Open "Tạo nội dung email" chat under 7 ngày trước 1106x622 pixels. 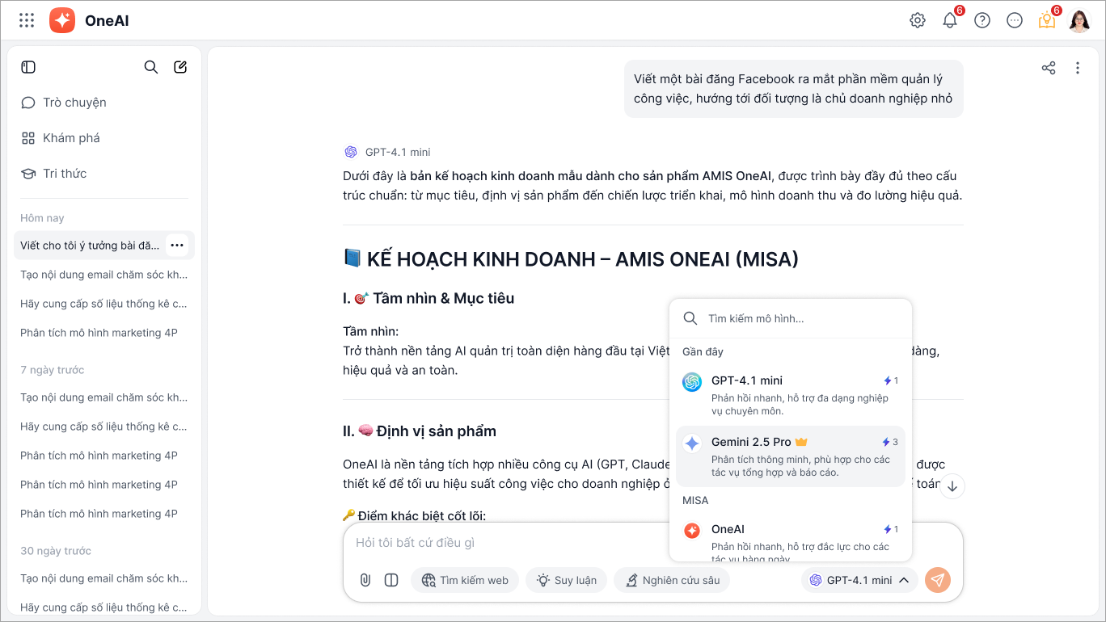[104, 397]
